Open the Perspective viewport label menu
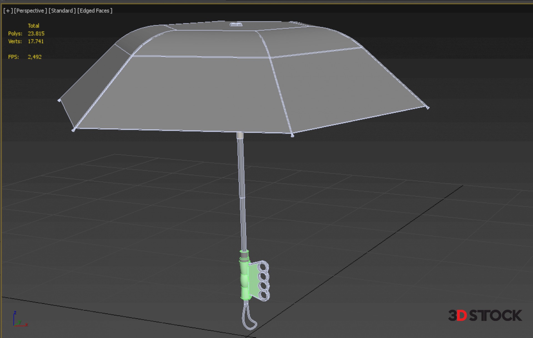533x338 pixels. click(x=30, y=11)
